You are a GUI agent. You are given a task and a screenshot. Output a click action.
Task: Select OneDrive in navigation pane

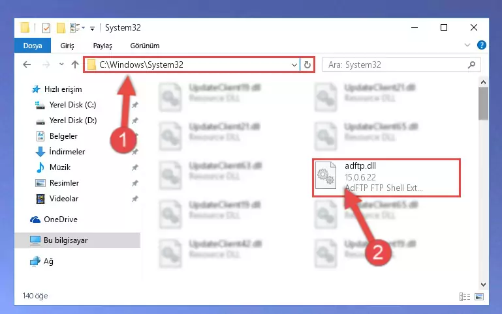pos(61,220)
